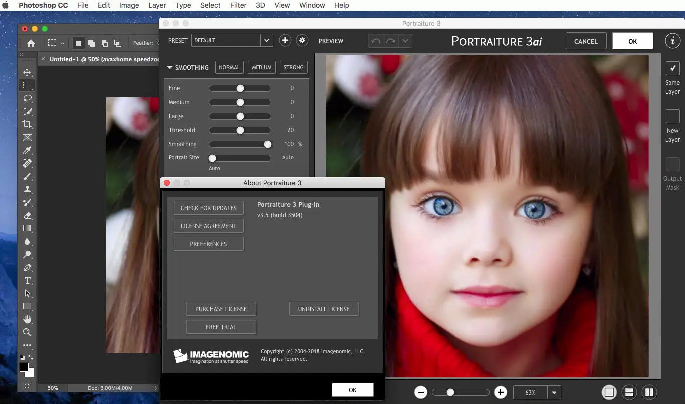Screen dimensions: 685x404
Task: Open the Filter menu
Action: tap(238, 5)
